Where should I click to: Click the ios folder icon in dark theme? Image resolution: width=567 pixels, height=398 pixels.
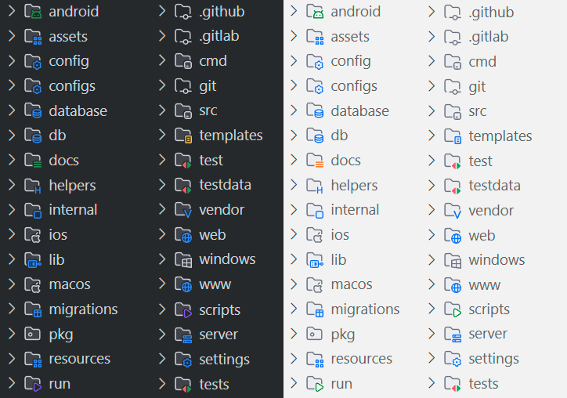[x=33, y=235]
